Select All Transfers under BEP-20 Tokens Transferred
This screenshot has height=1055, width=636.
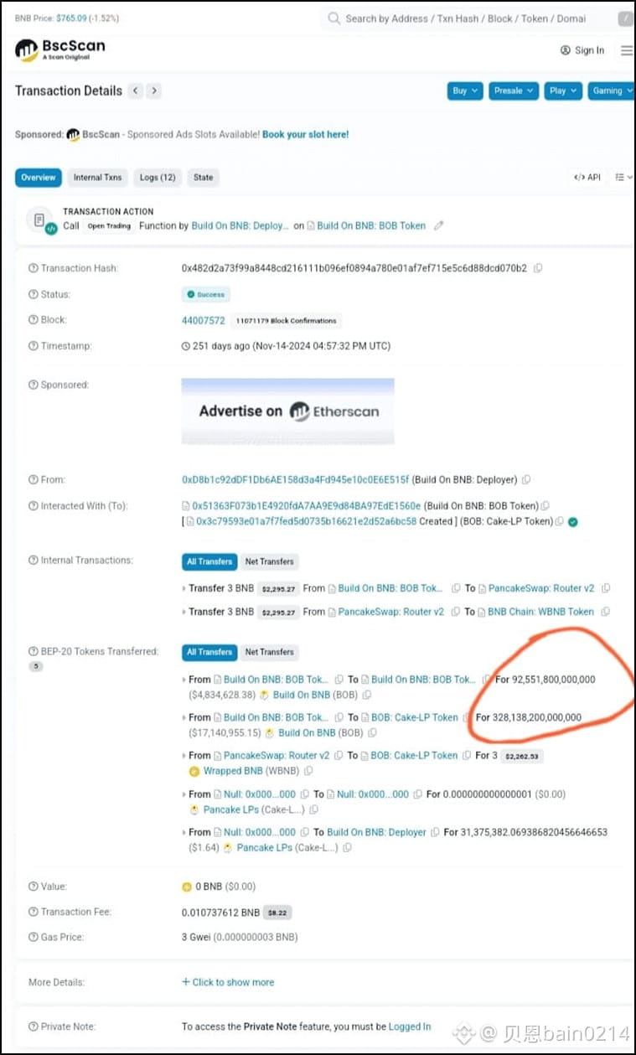tap(209, 652)
